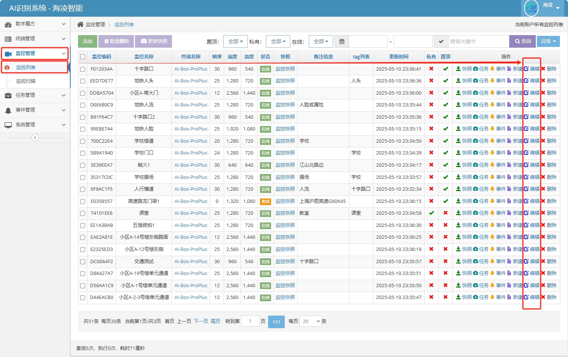Click the 任务管理 briefcase icon

[x=8, y=95]
